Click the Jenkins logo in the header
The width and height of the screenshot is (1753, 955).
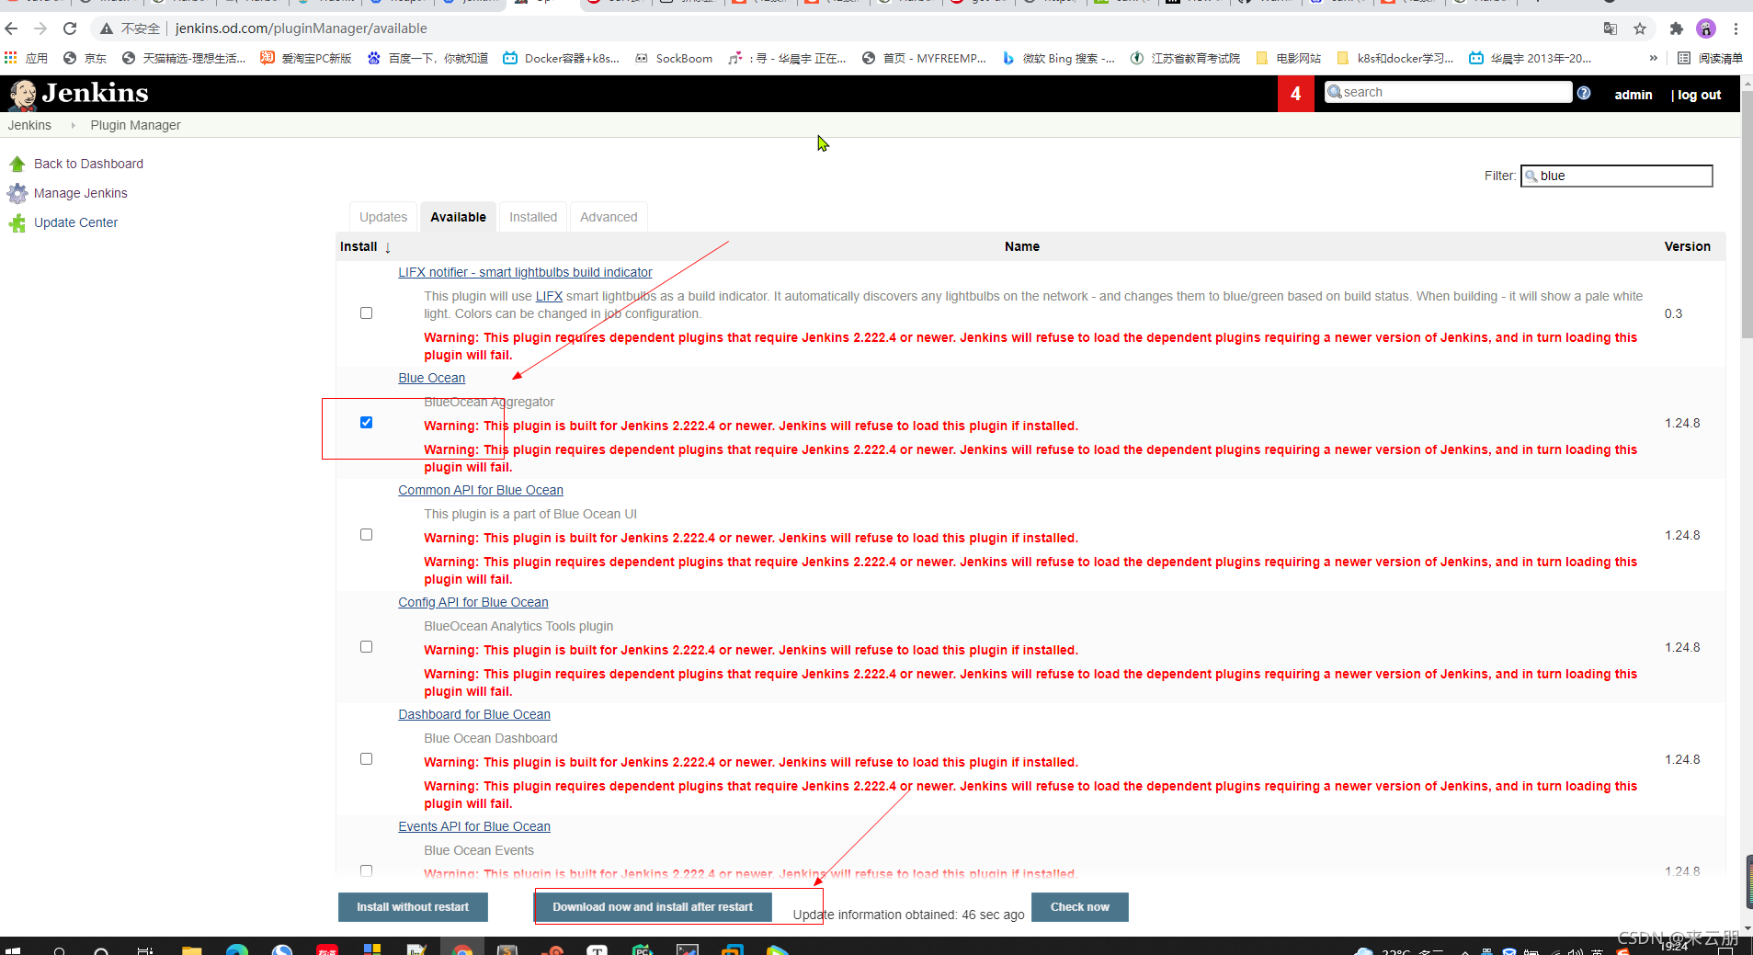coord(78,94)
